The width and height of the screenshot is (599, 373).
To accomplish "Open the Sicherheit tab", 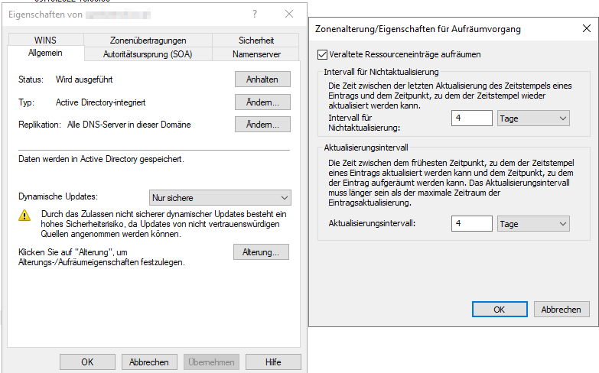I will [x=256, y=40].
